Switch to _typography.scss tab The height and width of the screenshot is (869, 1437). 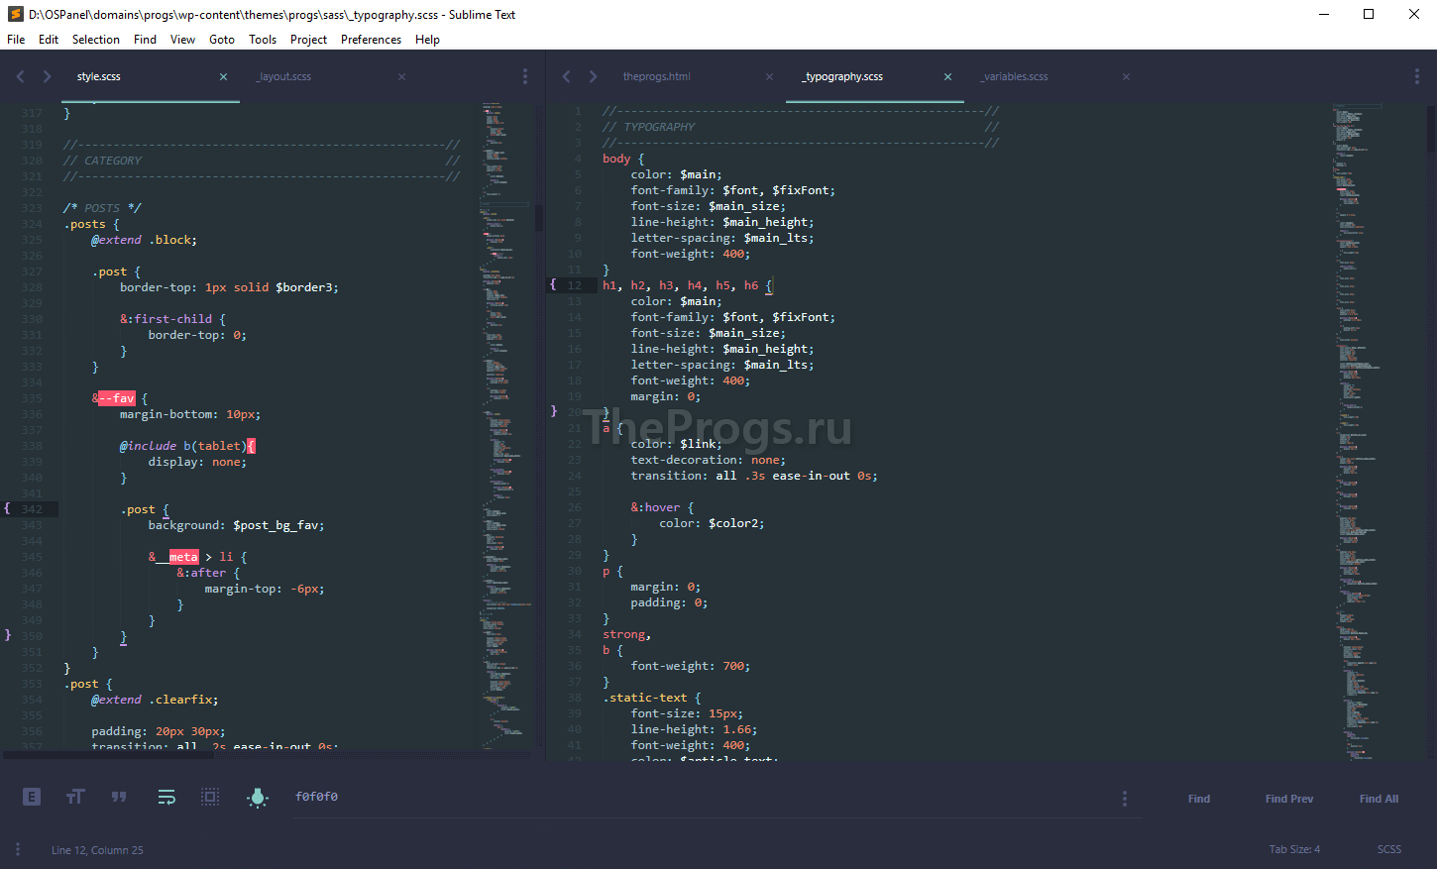click(875, 76)
